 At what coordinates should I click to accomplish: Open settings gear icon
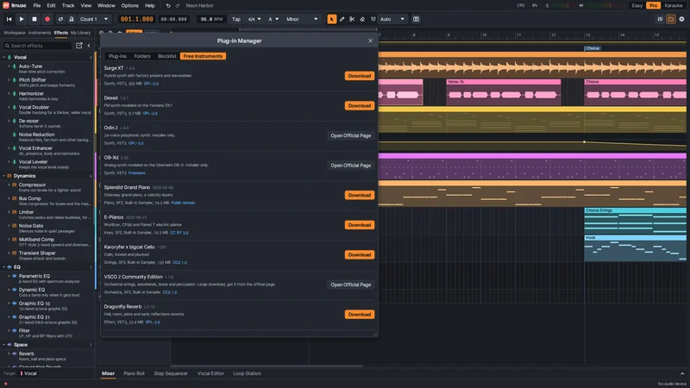(681, 19)
